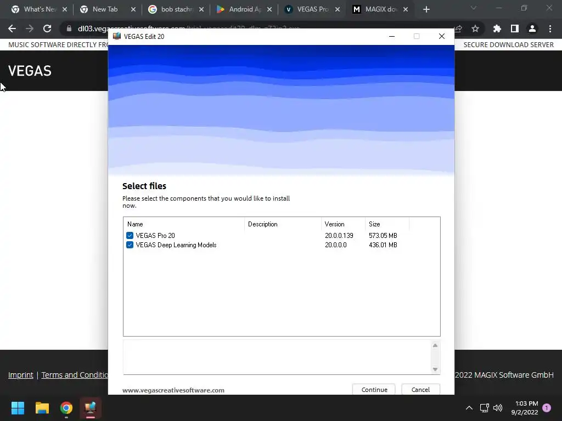The width and height of the screenshot is (562, 421).
Task: Open File Explorer from taskbar
Action: coord(42,408)
